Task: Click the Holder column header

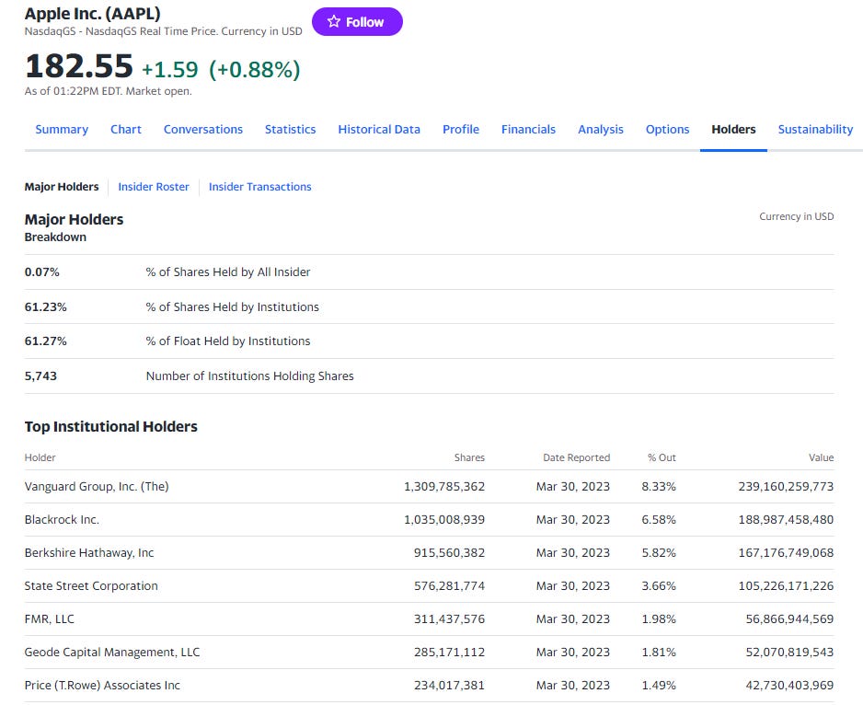Action: tap(40, 457)
